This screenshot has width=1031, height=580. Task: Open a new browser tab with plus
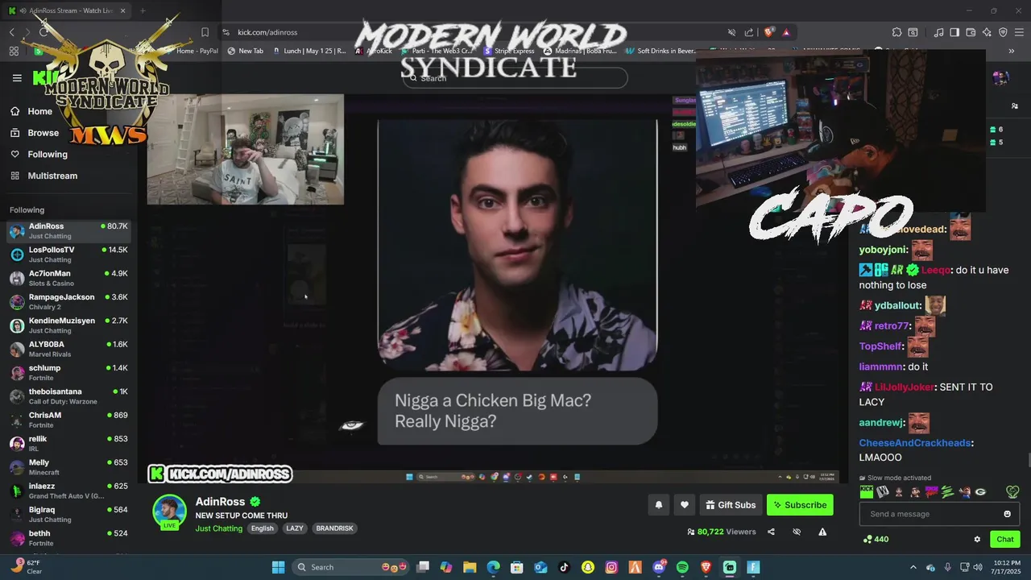tap(143, 10)
